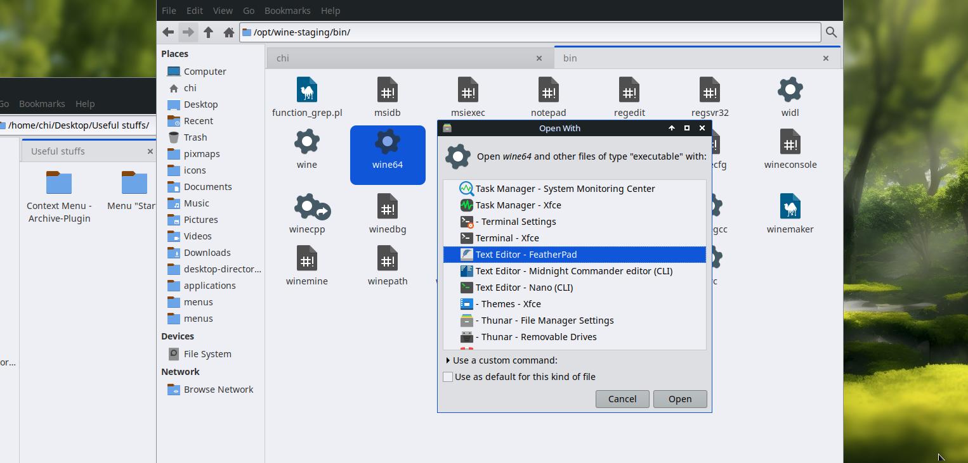
Task: Open the Go menu
Action: (249, 11)
